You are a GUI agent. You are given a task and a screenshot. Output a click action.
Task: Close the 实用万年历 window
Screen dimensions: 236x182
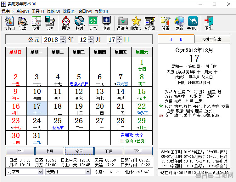coord(229,4)
